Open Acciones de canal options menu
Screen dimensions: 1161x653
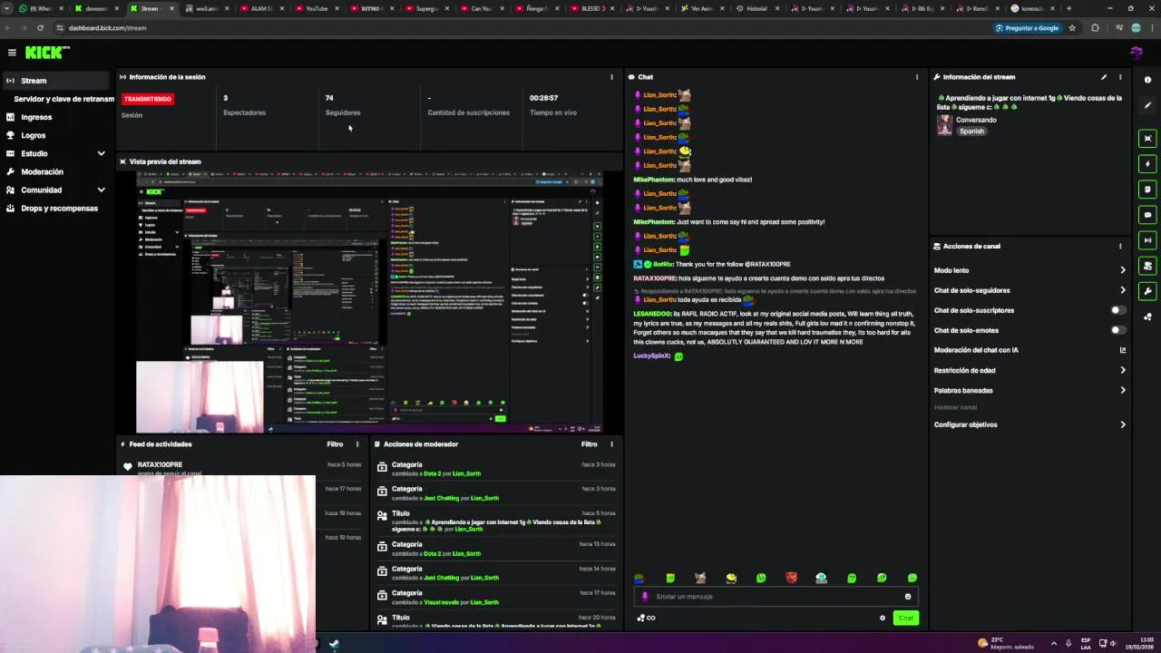(1120, 246)
